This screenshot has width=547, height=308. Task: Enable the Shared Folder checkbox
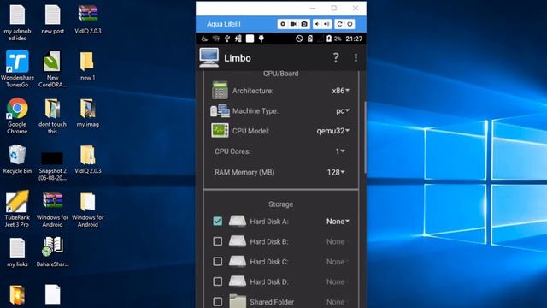pos(217,301)
